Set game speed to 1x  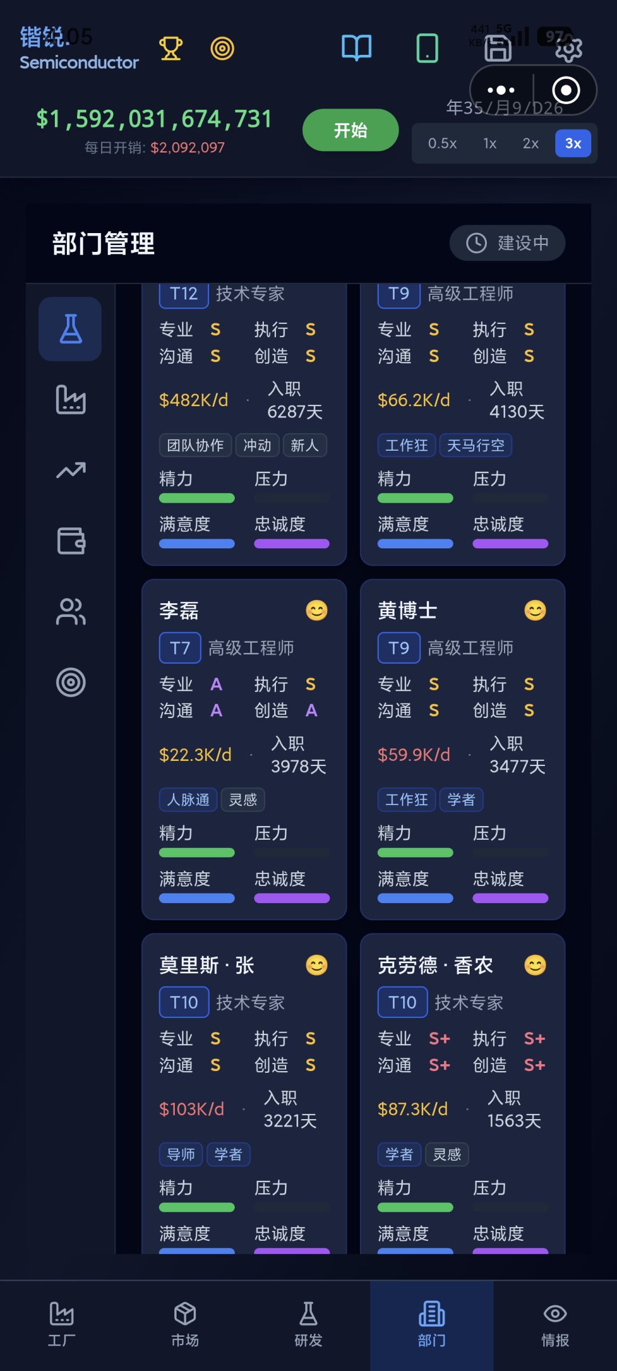pyautogui.click(x=490, y=143)
